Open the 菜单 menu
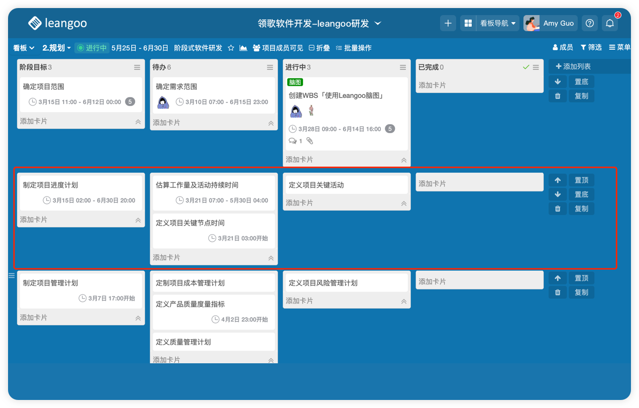Viewport: 639px width, 408px height. (x=619, y=47)
